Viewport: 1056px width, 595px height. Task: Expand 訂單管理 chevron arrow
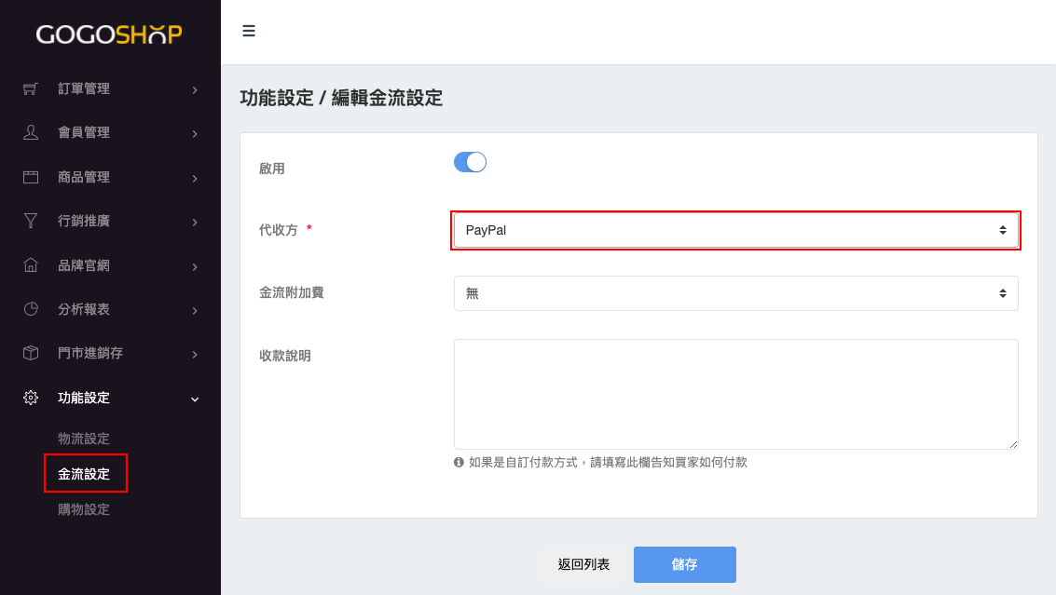click(x=195, y=89)
